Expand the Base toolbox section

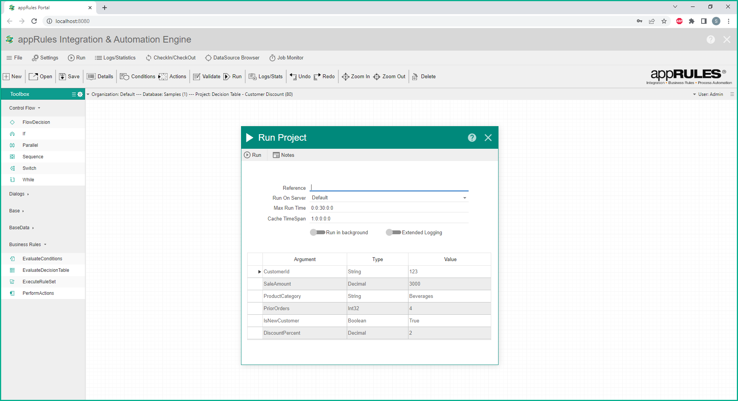click(x=16, y=211)
